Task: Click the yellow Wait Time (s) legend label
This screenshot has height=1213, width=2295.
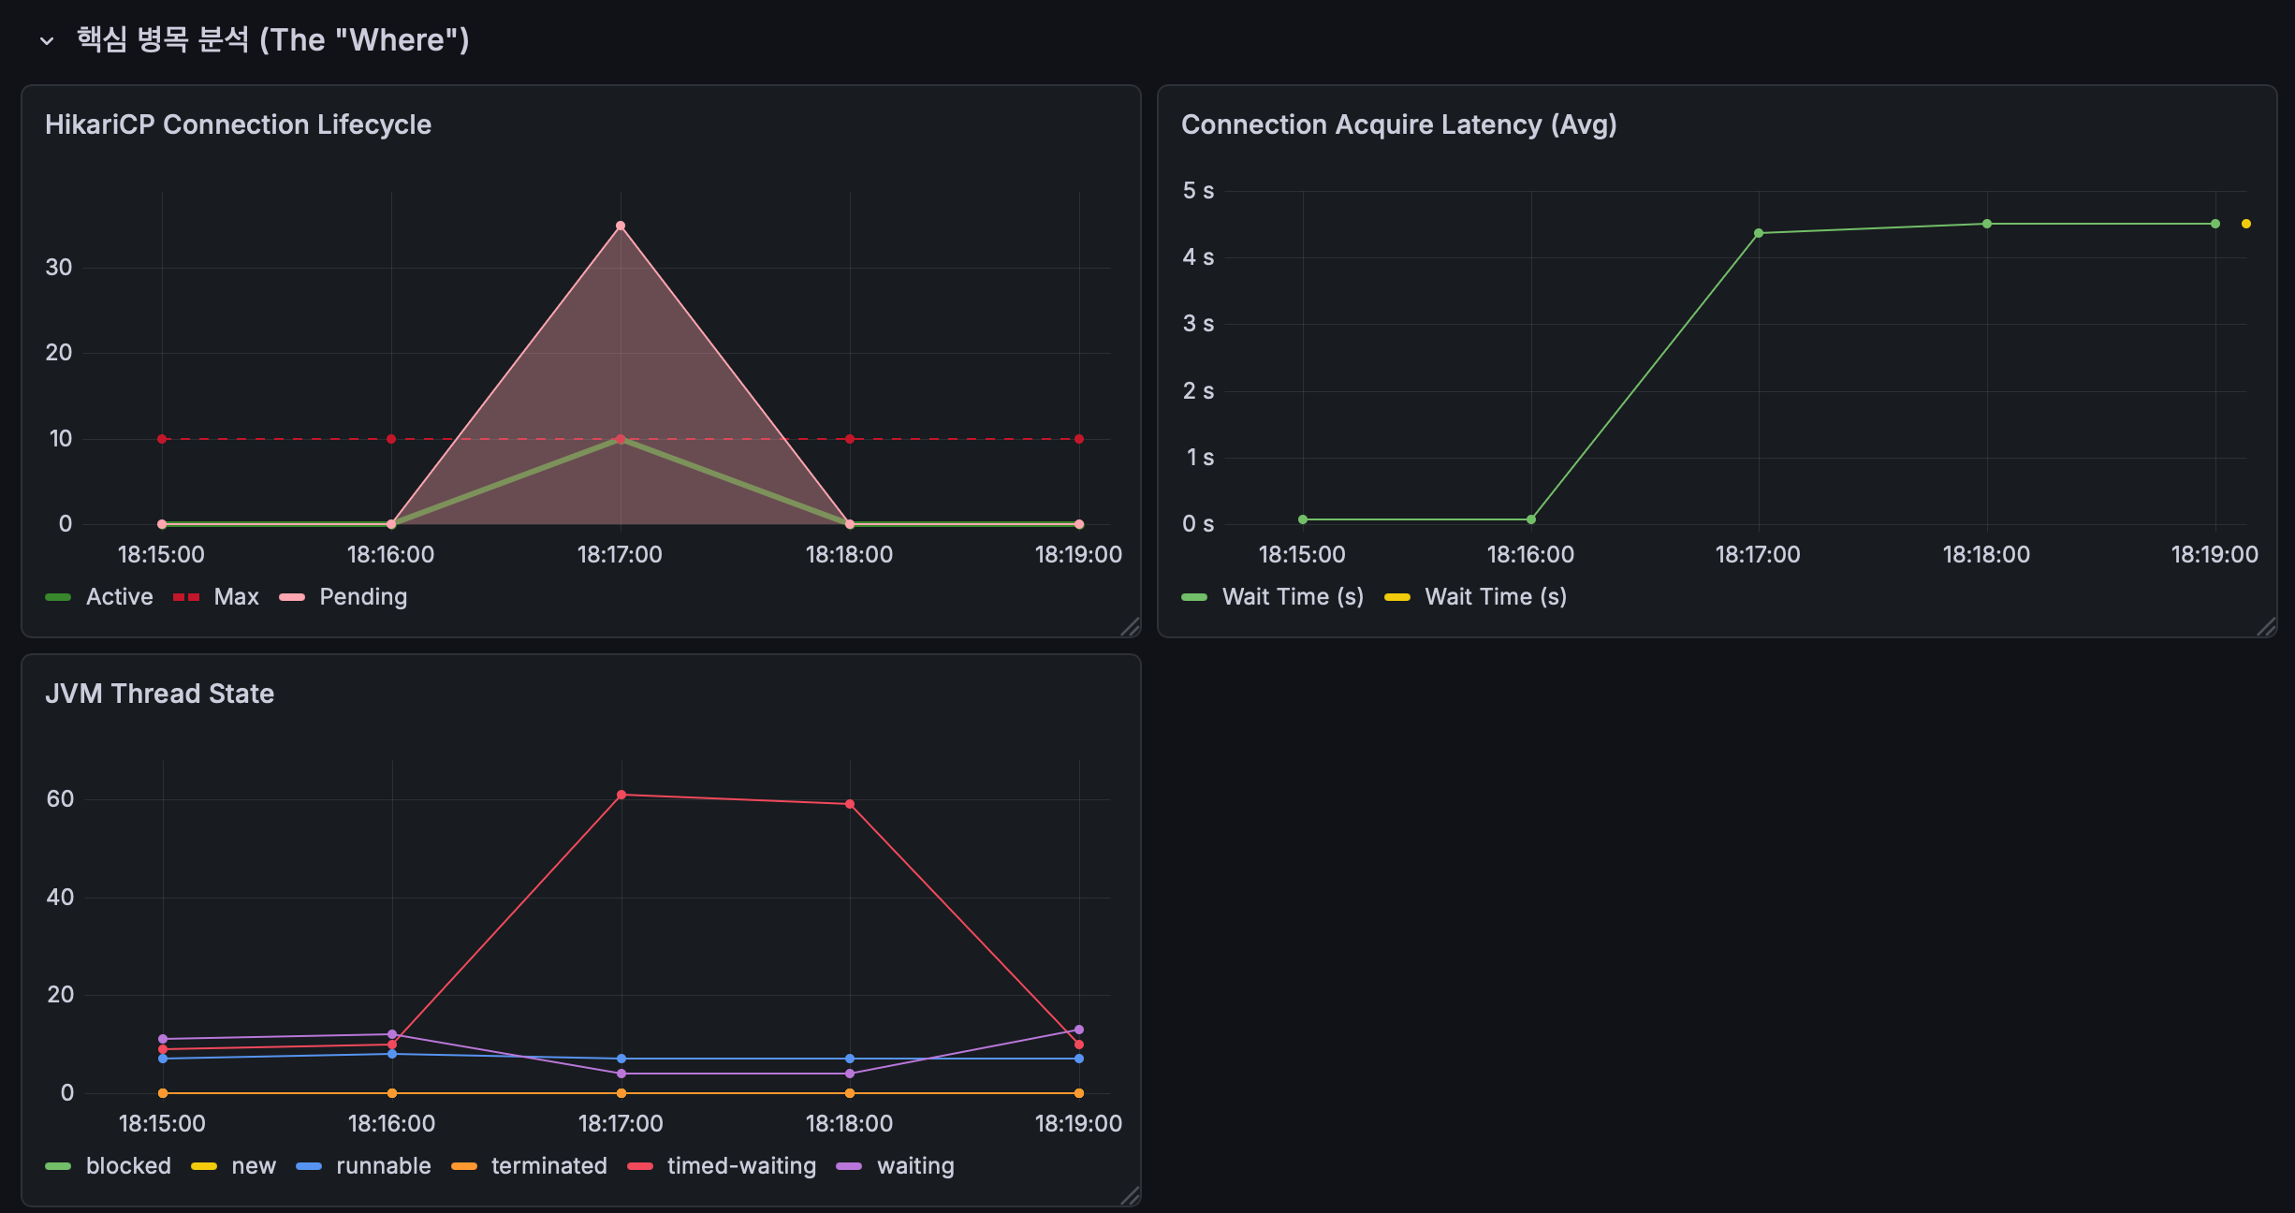Action: (1496, 597)
